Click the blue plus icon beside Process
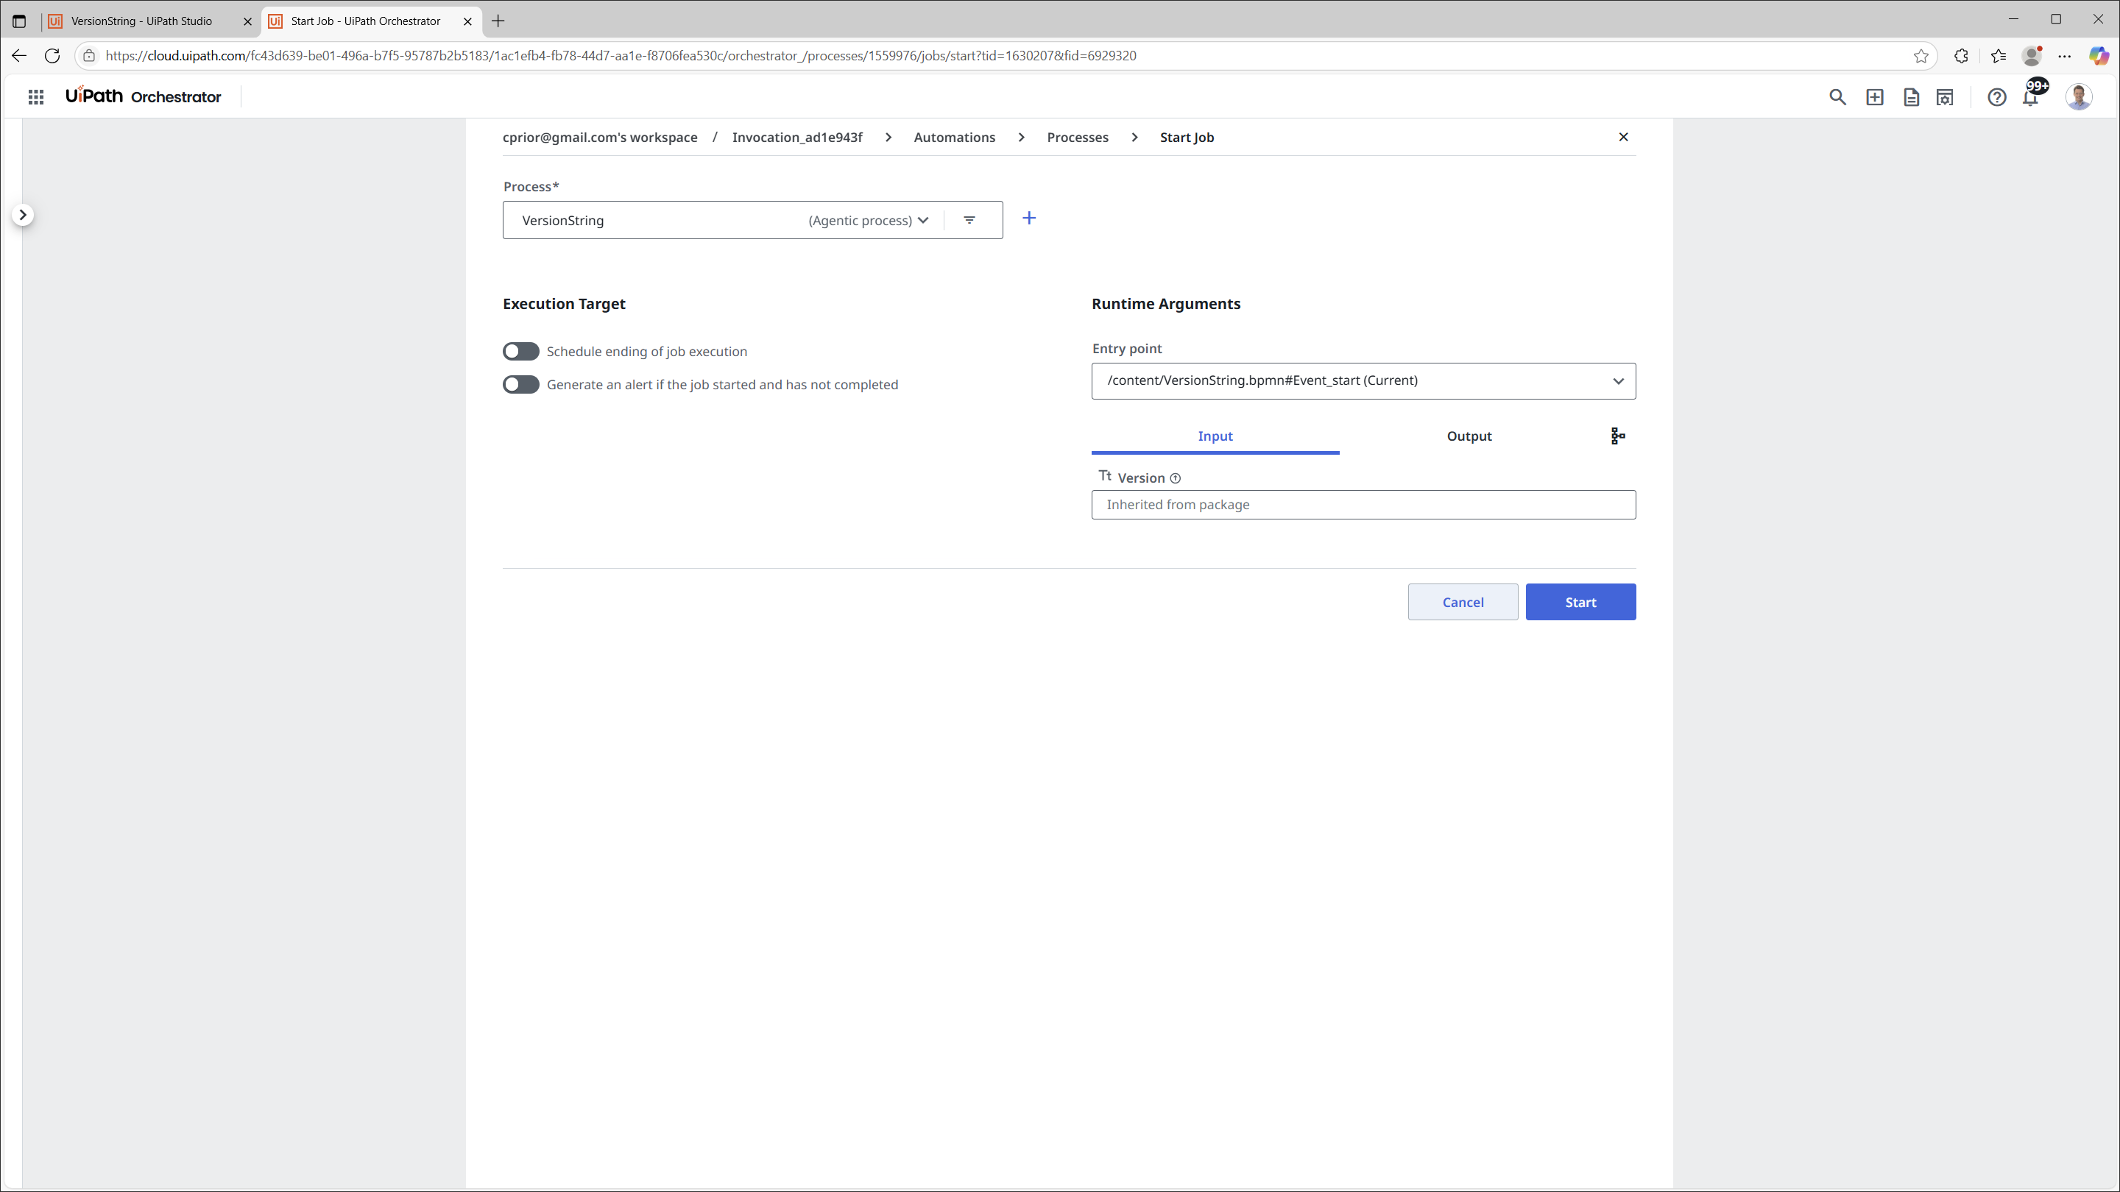Viewport: 2120px width, 1192px height. pyautogui.click(x=1029, y=218)
